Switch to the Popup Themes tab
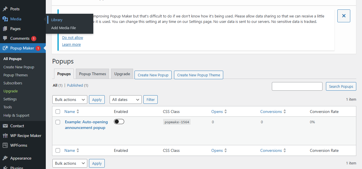The width and height of the screenshot is (362, 169). 92,74
